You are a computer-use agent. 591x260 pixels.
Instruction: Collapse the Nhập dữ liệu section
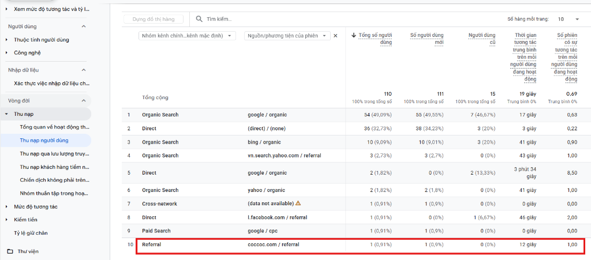click(x=84, y=70)
